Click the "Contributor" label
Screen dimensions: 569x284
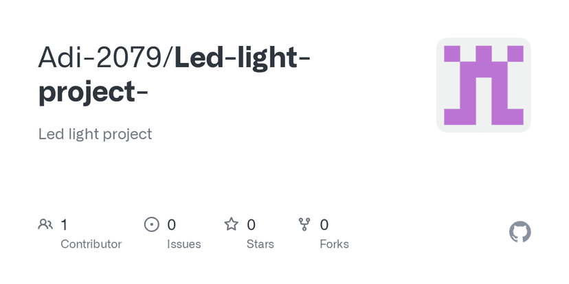pos(91,244)
